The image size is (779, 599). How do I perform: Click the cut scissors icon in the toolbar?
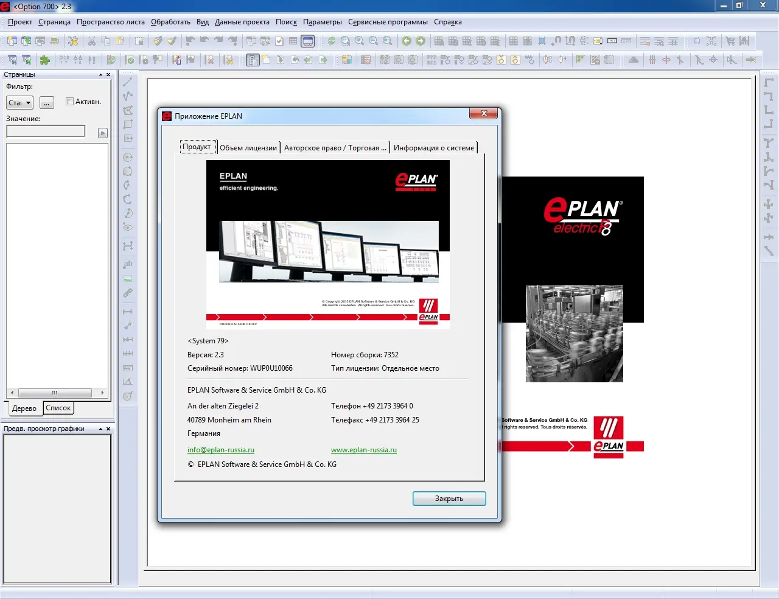coord(92,41)
